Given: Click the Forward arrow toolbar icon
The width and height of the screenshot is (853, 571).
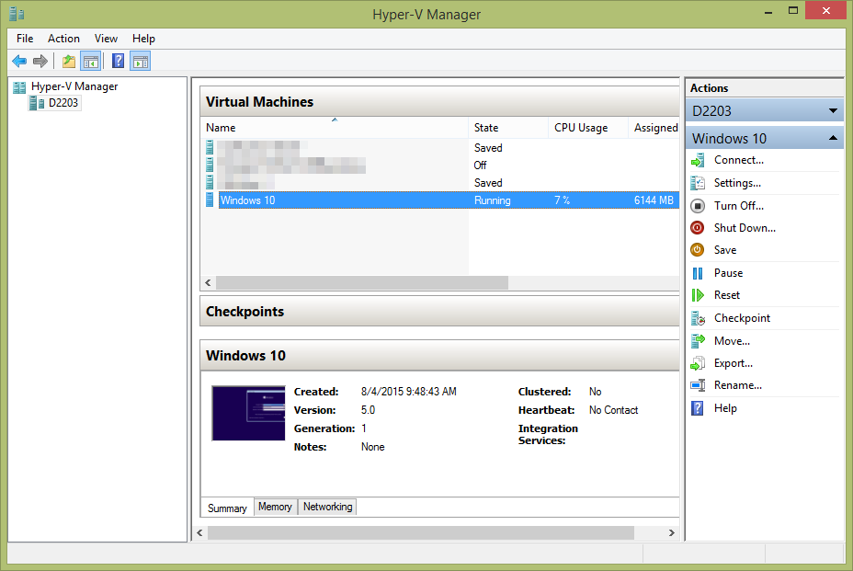Looking at the screenshot, I should tap(40, 61).
